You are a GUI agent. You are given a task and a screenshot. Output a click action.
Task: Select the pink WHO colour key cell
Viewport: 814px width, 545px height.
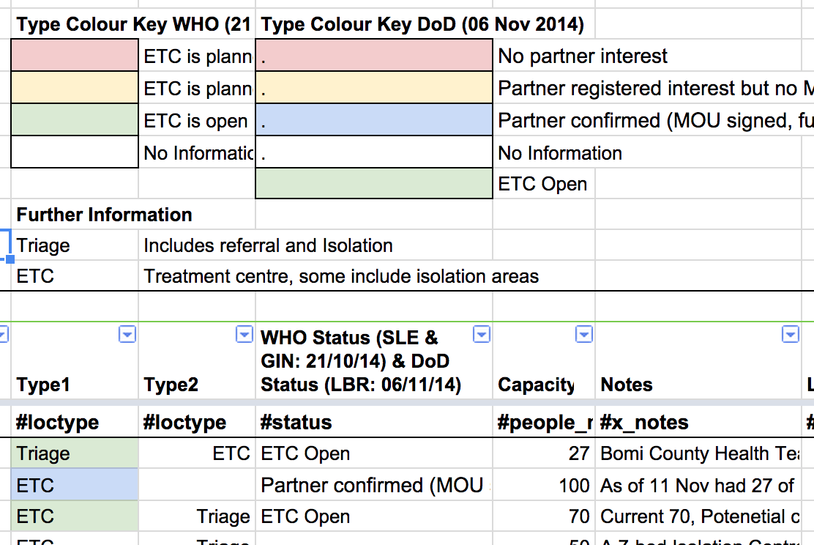click(75, 55)
